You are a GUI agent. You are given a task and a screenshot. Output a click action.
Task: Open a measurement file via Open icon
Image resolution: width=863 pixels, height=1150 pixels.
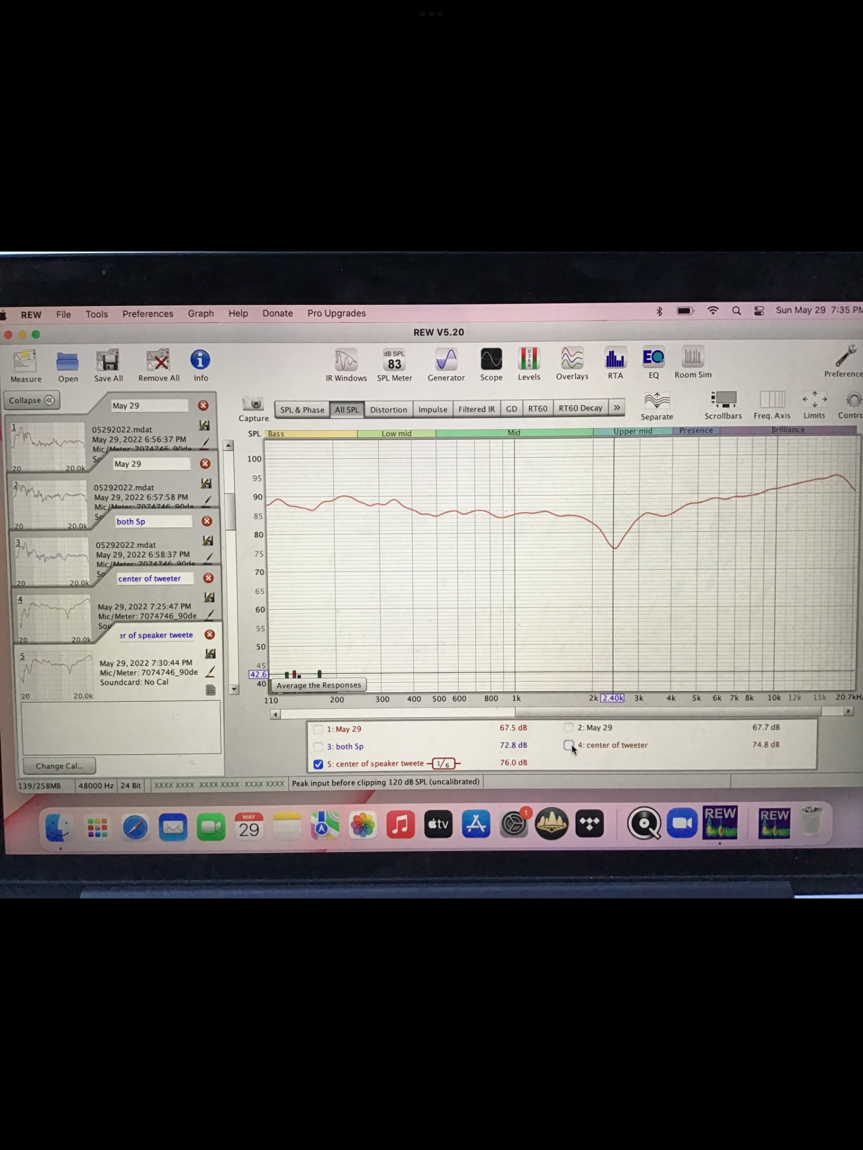pos(67,361)
